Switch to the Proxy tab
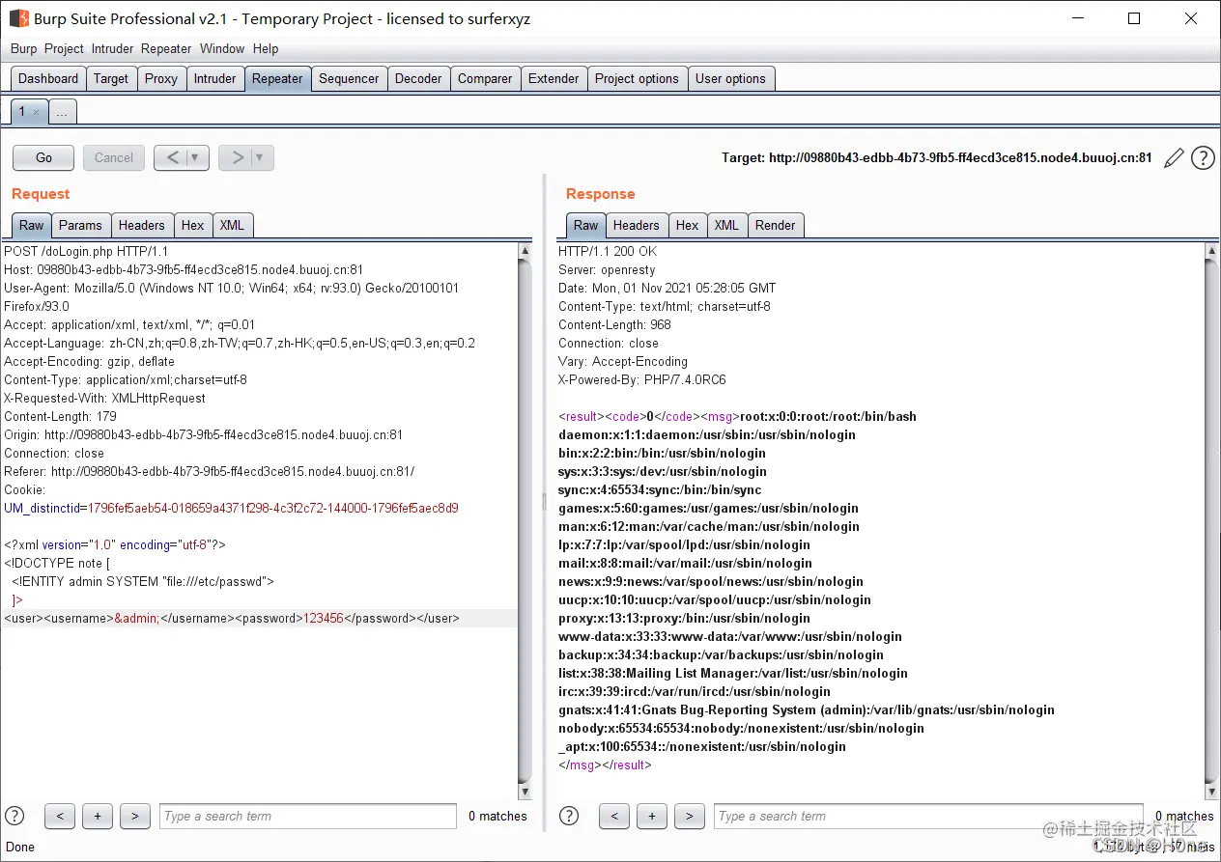1221x862 pixels. coord(161,79)
